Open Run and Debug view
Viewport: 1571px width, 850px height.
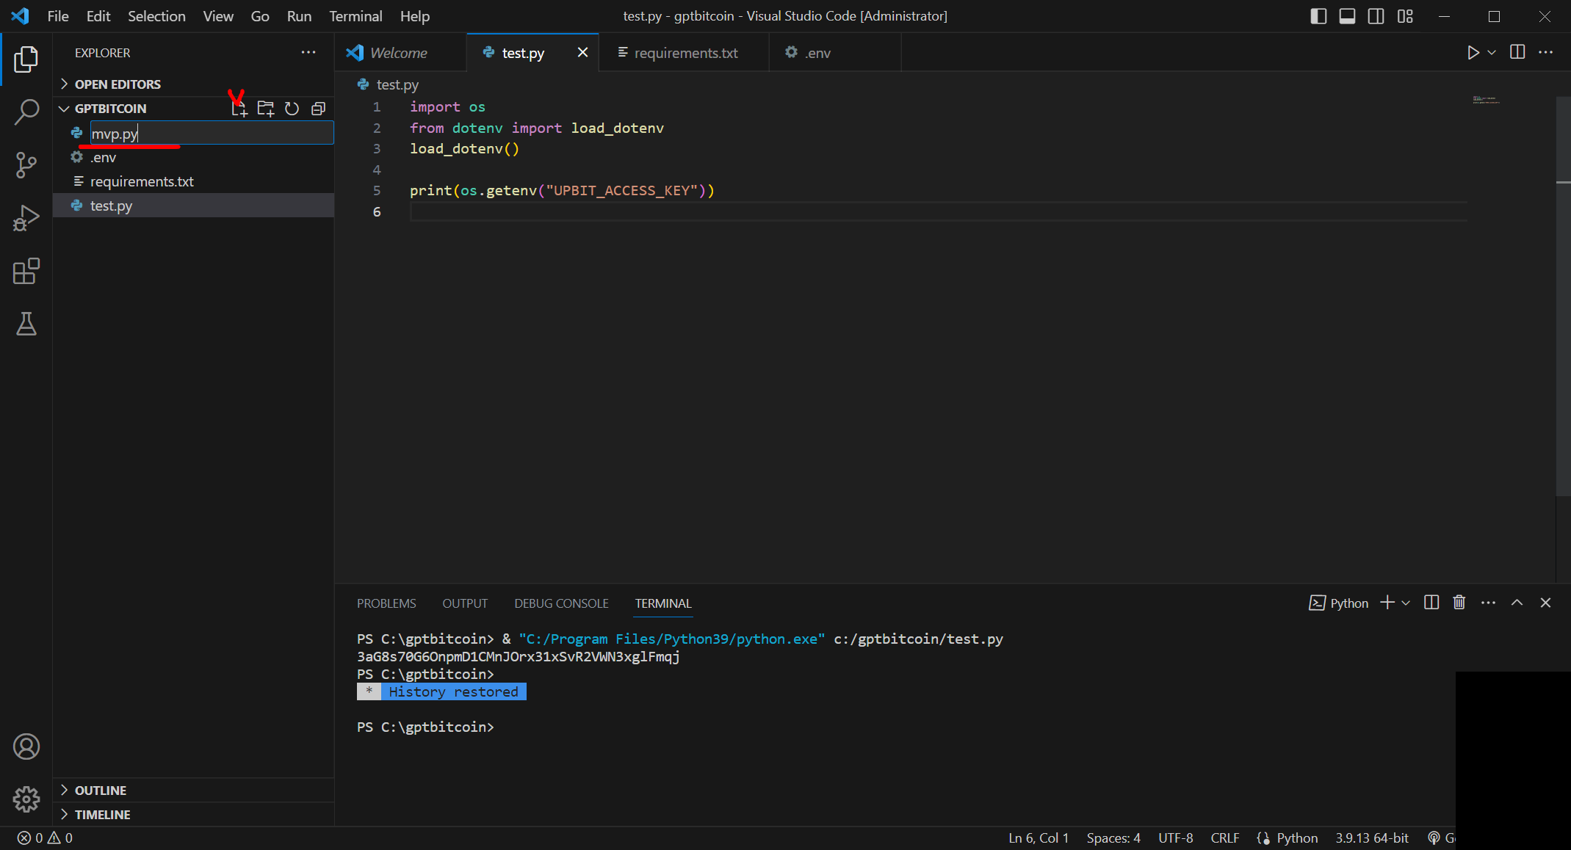pyautogui.click(x=26, y=218)
